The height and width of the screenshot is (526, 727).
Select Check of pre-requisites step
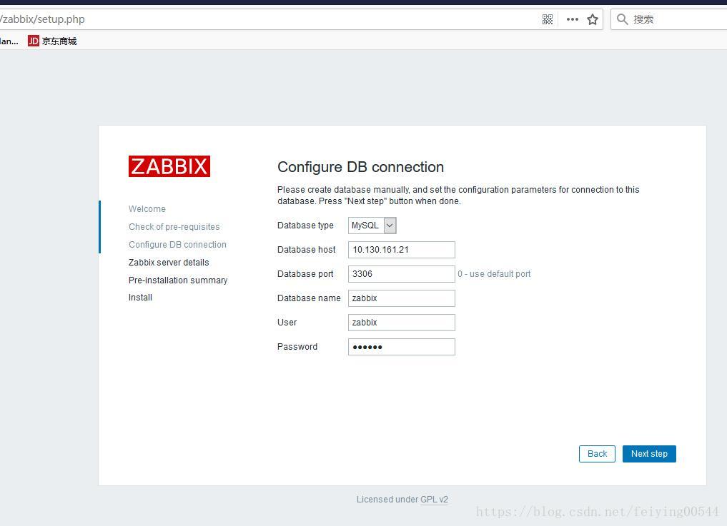(x=174, y=227)
